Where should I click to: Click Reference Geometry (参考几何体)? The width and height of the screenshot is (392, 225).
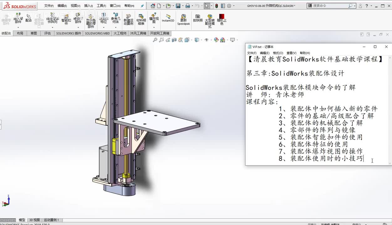[x=116, y=18]
